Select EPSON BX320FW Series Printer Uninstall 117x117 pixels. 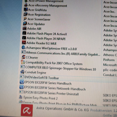(51, 93)
